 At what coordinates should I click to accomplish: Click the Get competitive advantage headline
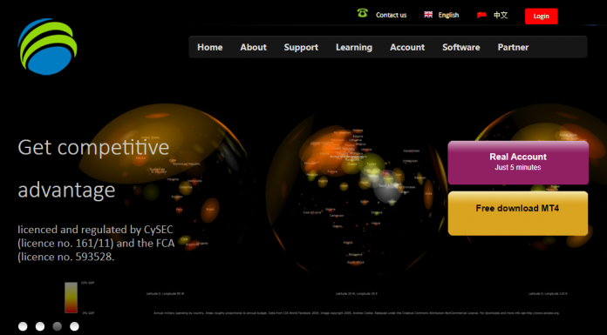[x=93, y=169]
